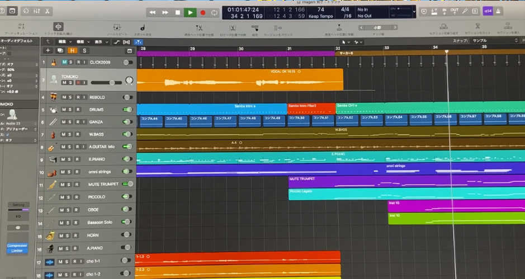Image resolution: width=525 pixels, height=279 pixels.
Task: Open the Keep Tempo dropdown
Action: (x=320, y=16)
